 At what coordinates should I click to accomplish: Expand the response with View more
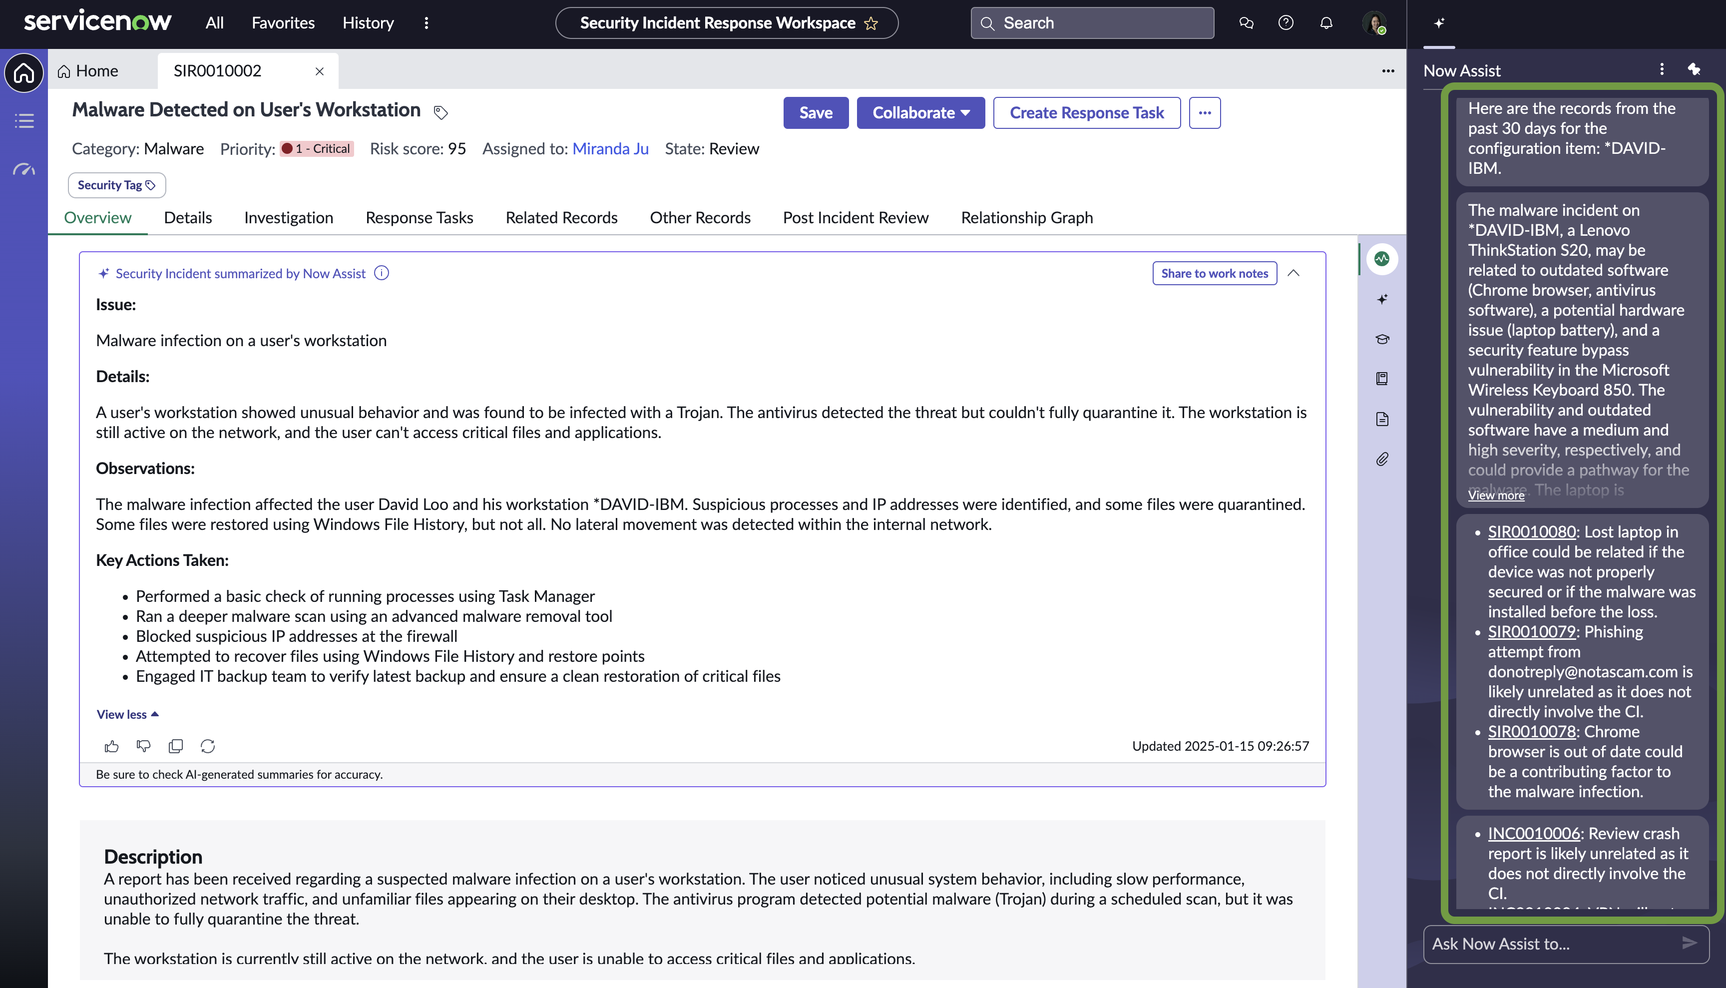1496,495
